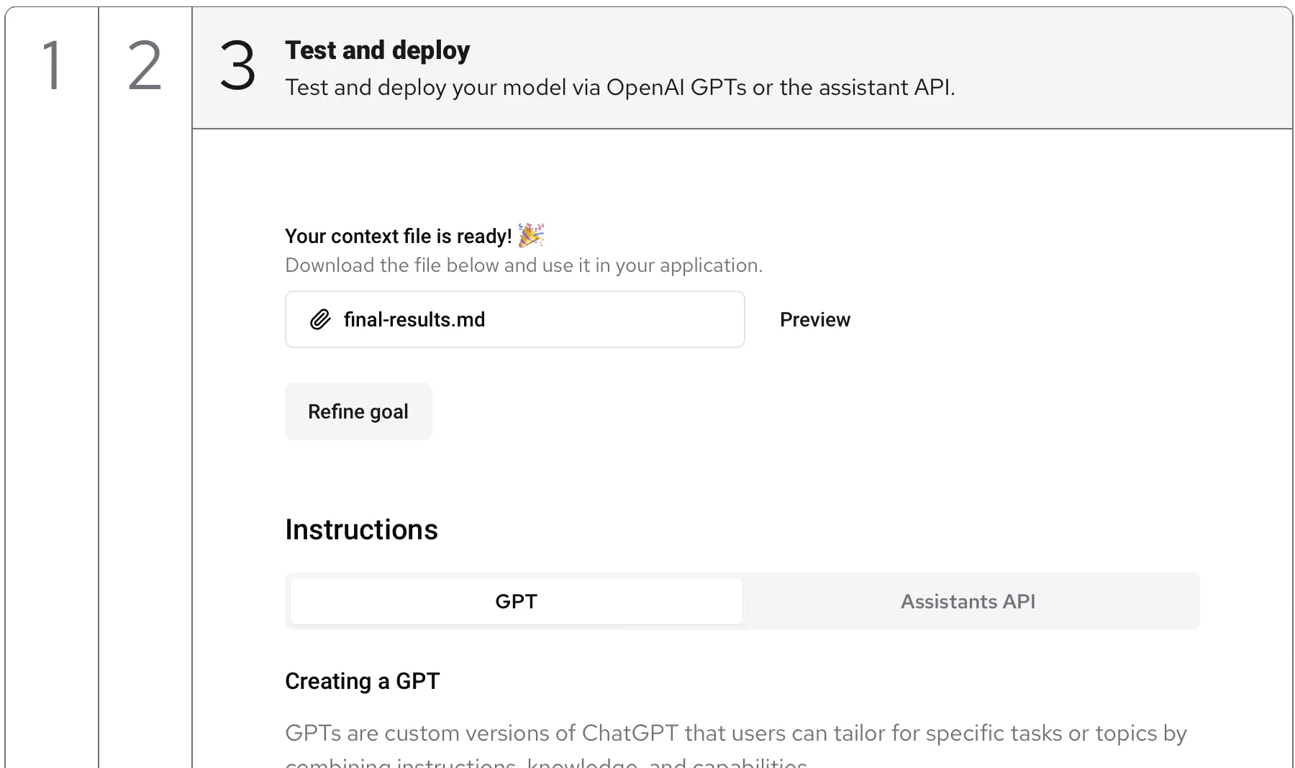Click the cut-off "combining instructions" text line
The width and height of the screenshot is (1295, 768).
[x=547, y=762]
